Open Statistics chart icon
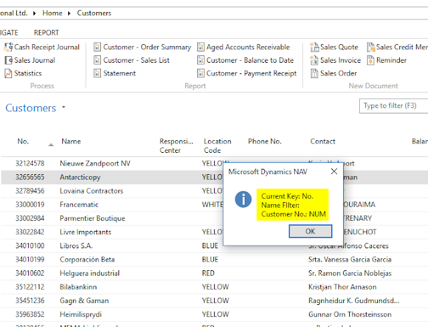Viewport: 428px width, 327px height. click(x=8, y=73)
